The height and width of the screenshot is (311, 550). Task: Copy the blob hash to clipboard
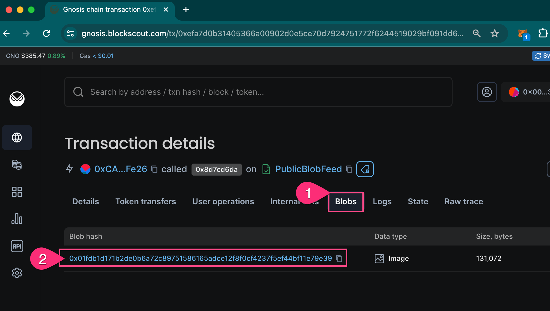coord(339,259)
